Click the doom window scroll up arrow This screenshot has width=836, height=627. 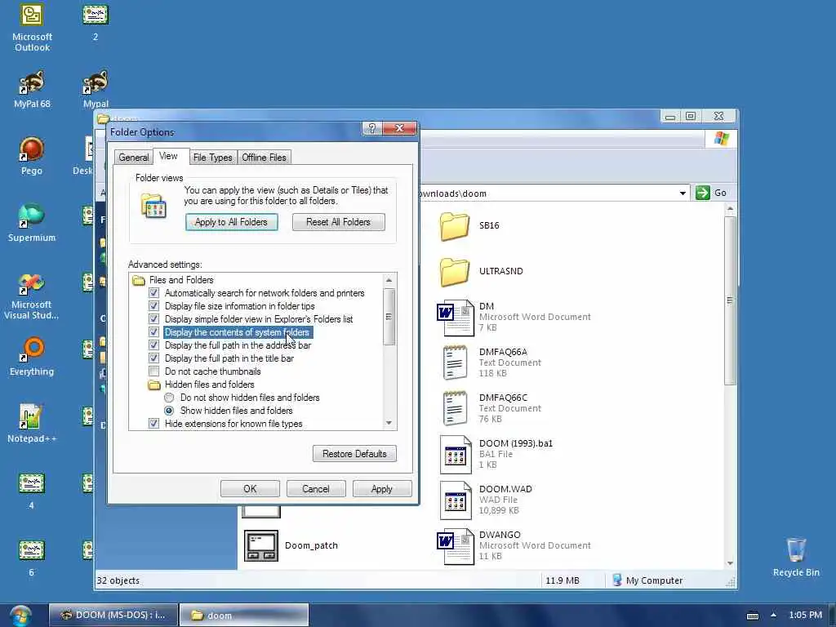coord(730,209)
